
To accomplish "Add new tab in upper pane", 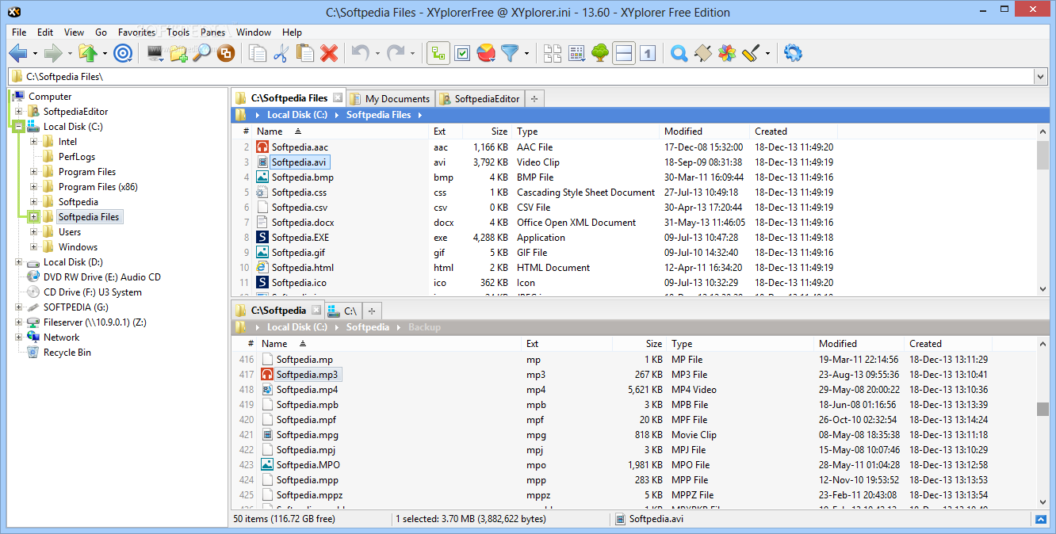I will click(x=534, y=99).
